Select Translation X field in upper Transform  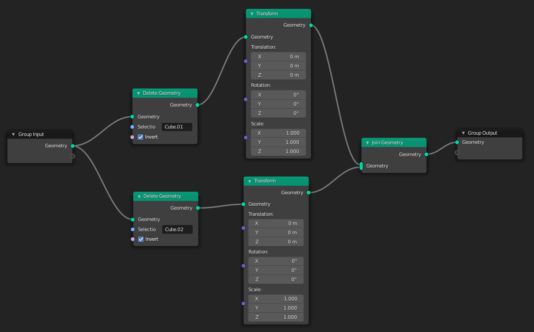(x=278, y=57)
